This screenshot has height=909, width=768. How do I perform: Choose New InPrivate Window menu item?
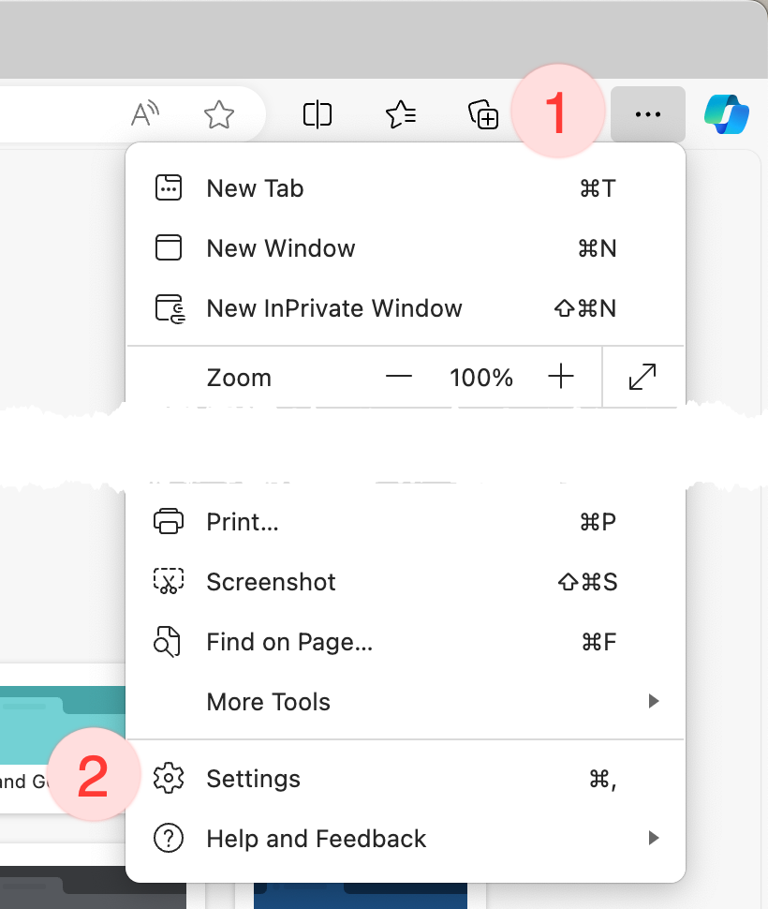pos(333,308)
